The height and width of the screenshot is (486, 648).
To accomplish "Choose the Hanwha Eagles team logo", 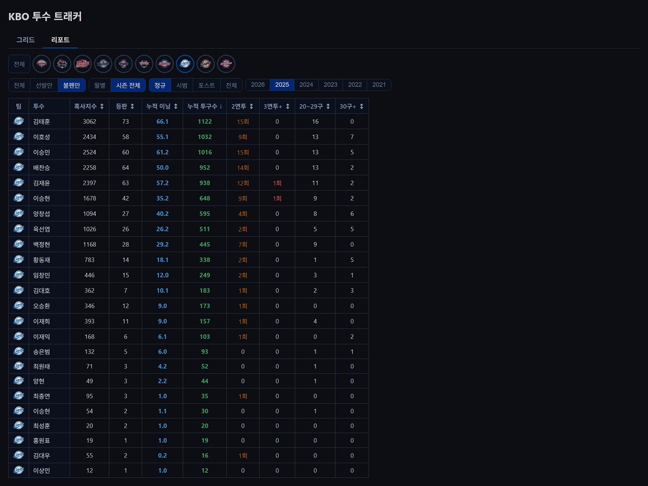I will pyautogui.click(x=206, y=64).
